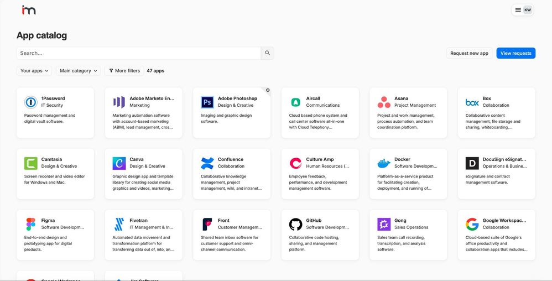Screen dimensions: 552x281
Task: Select the Figma logo icon
Action: coord(30,224)
